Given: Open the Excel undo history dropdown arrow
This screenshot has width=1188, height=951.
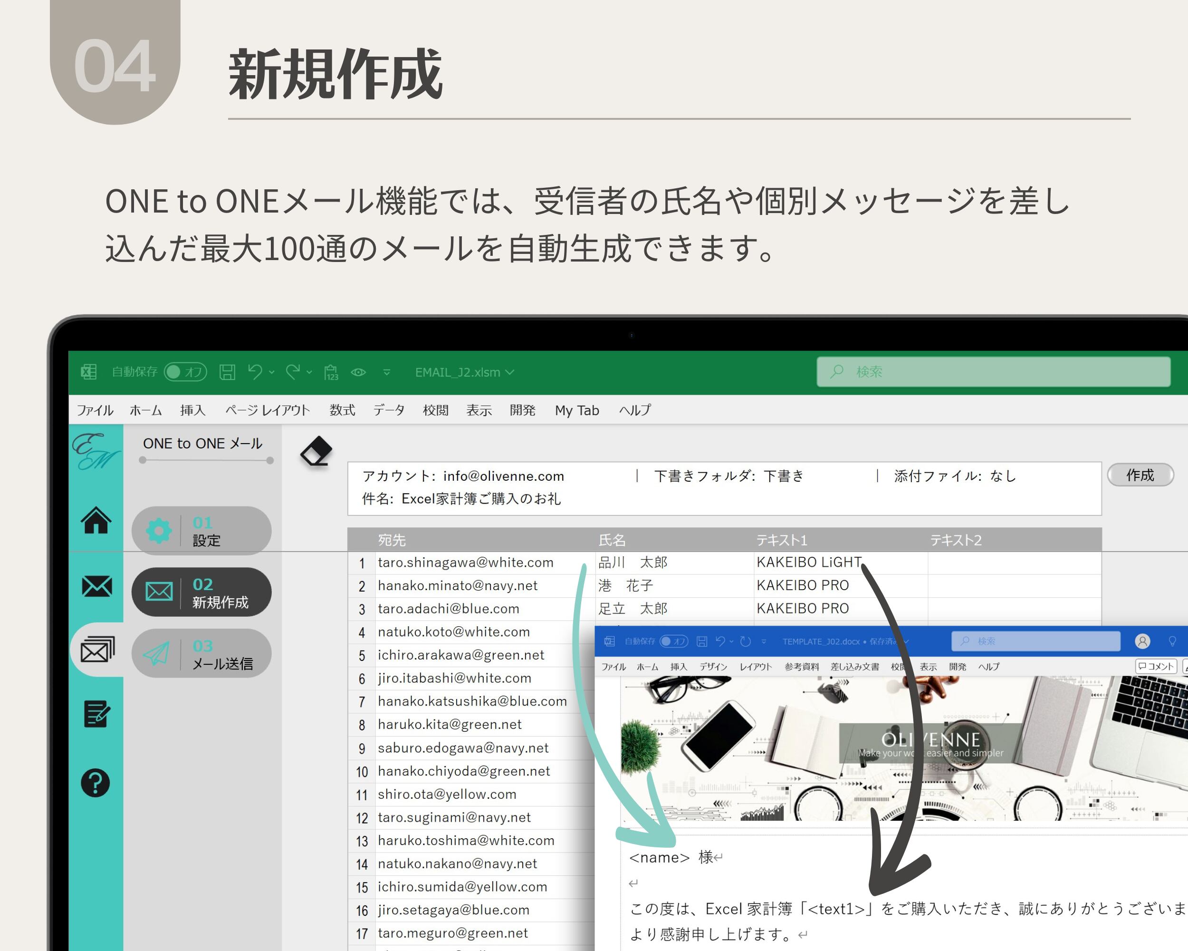Looking at the screenshot, I should pos(272,372).
